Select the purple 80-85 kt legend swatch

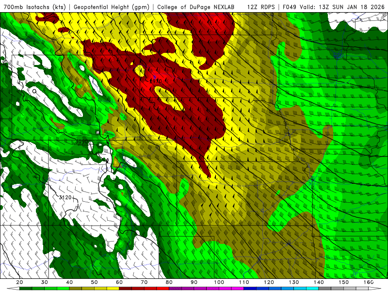175,289
